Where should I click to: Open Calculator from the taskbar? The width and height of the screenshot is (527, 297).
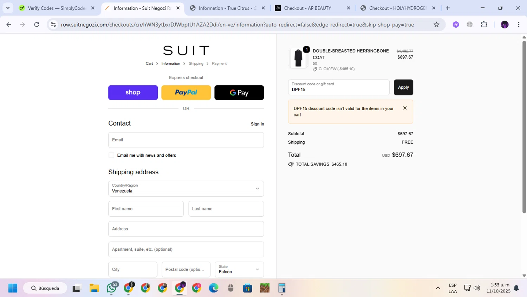pos(282,288)
